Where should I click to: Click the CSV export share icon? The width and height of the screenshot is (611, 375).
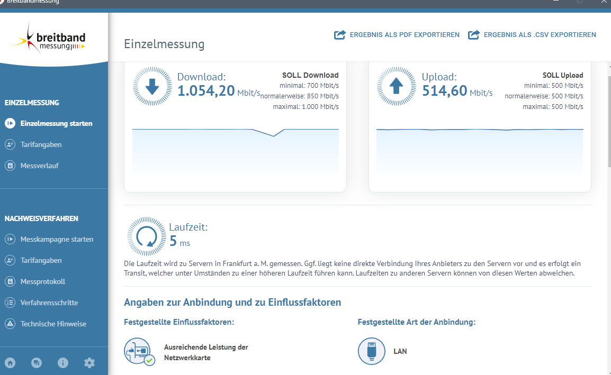474,35
